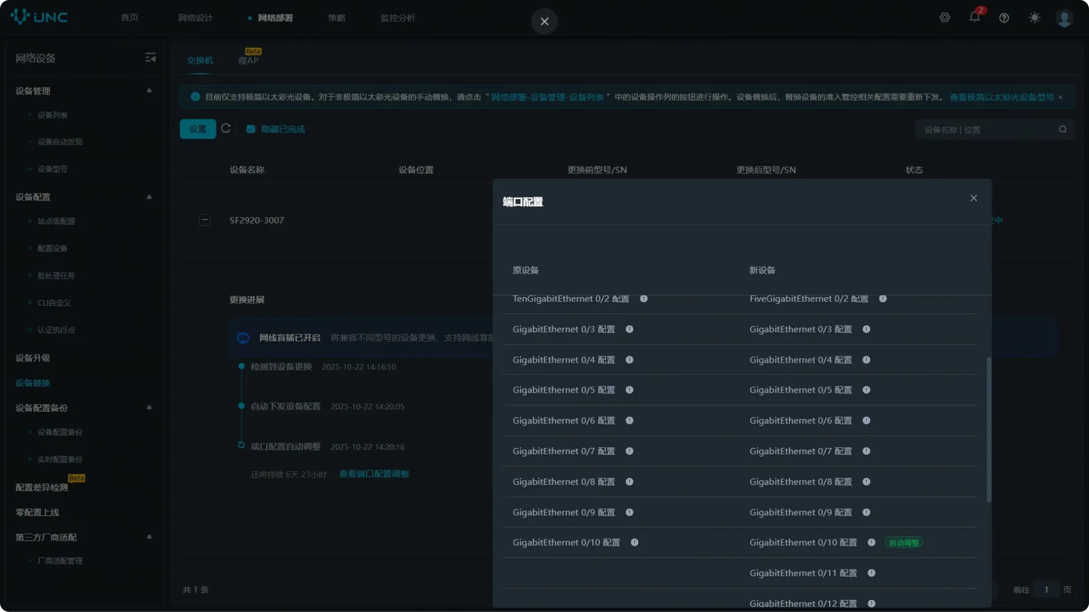
Task: Collapse the 设备配置 sidebar section
Action: pyautogui.click(x=149, y=197)
